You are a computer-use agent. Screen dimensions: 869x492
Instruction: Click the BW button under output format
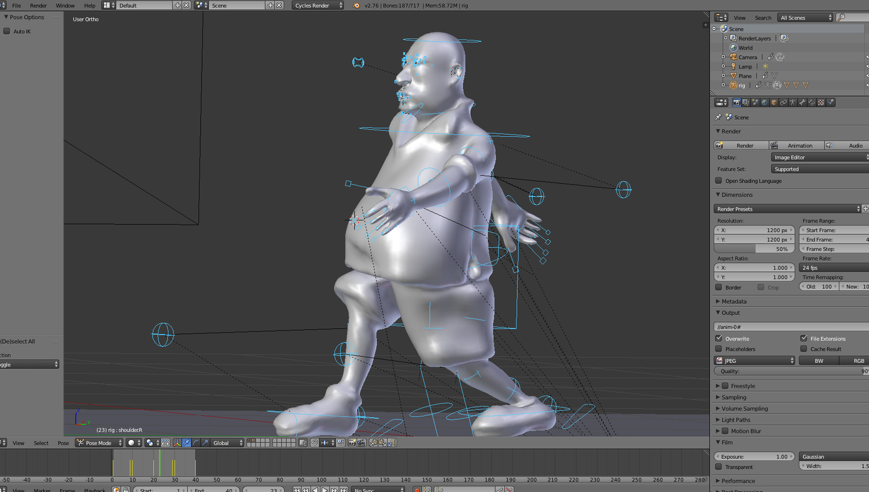pyautogui.click(x=818, y=360)
